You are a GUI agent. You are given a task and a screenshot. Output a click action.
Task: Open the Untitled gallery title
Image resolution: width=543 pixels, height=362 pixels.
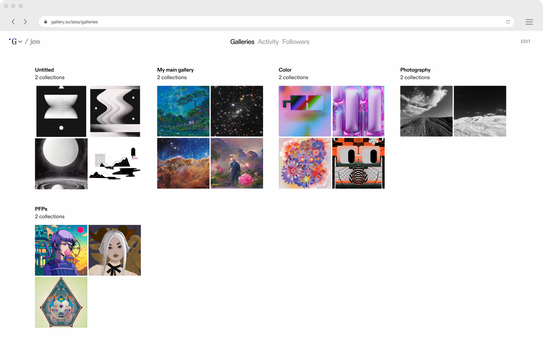click(44, 70)
